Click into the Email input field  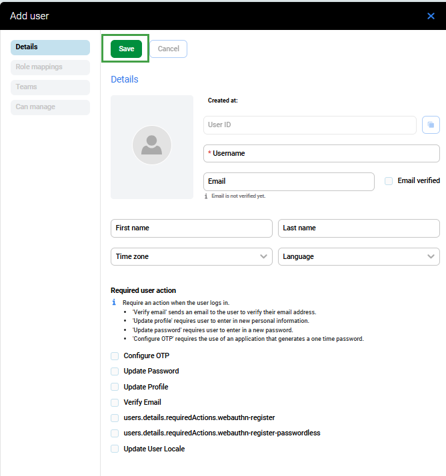coord(289,181)
